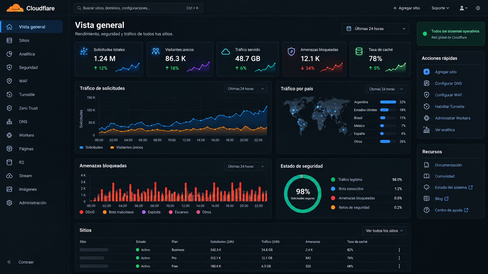Toggle the Visitantes únicos legend item
This screenshot has width=488, height=274.
(127, 147)
